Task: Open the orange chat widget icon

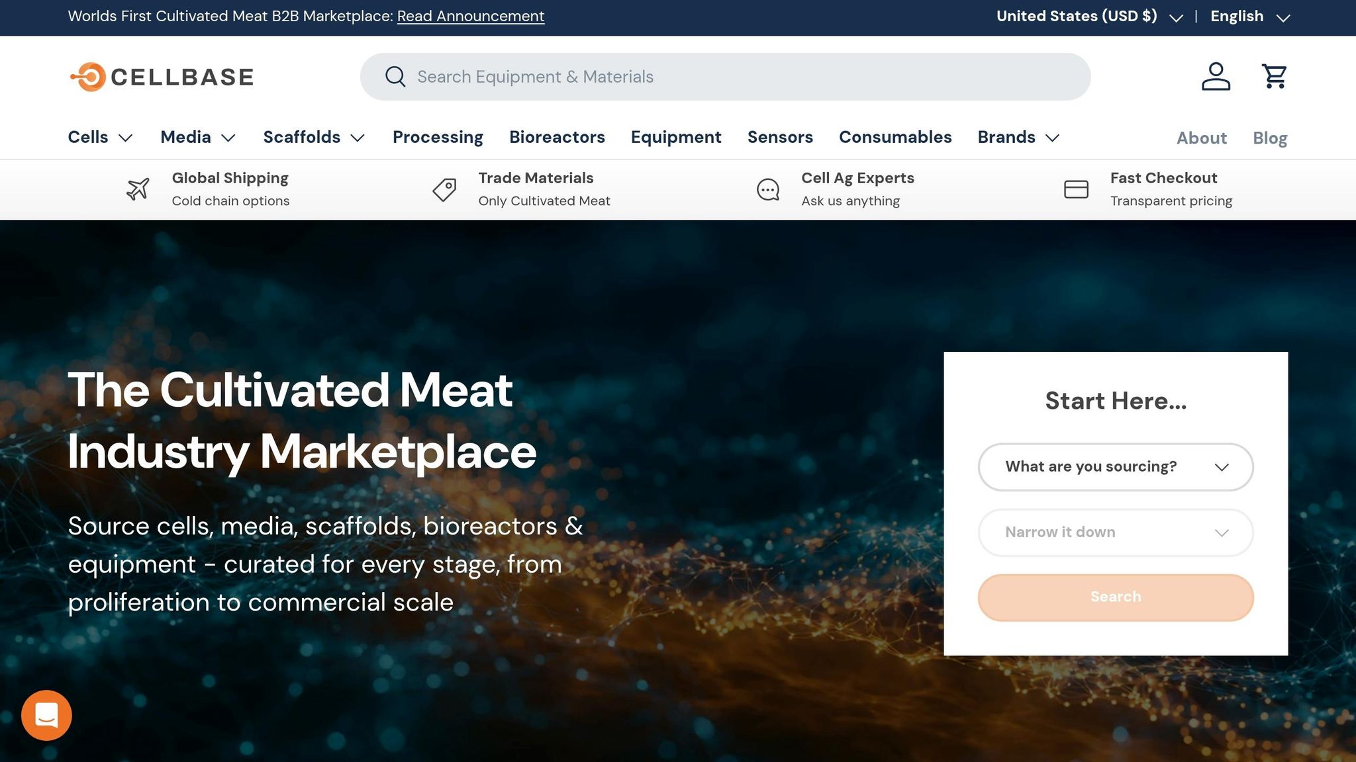Action: [x=46, y=715]
